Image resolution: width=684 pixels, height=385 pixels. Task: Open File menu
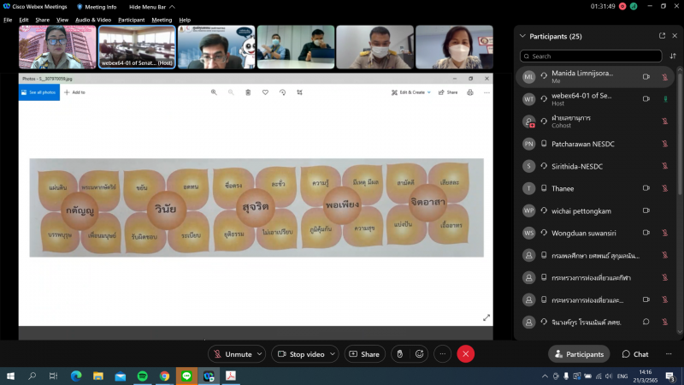click(x=8, y=20)
